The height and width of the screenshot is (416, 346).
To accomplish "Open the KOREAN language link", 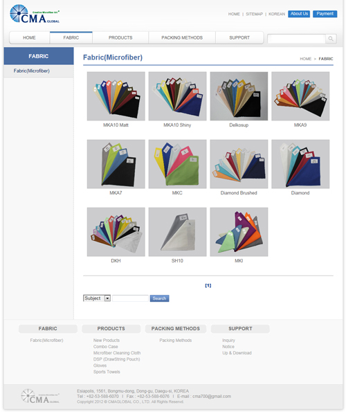I will tap(277, 14).
